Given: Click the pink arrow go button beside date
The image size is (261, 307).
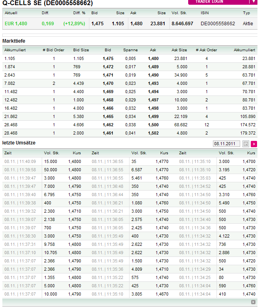Looking at the screenshot, I should [x=254, y=144].
